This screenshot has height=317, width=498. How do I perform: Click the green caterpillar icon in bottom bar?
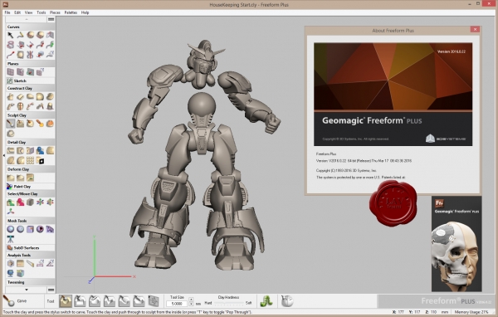(x=266, y=301)
